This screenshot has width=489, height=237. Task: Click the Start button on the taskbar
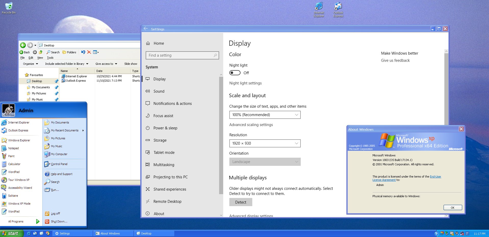[12, 233]
